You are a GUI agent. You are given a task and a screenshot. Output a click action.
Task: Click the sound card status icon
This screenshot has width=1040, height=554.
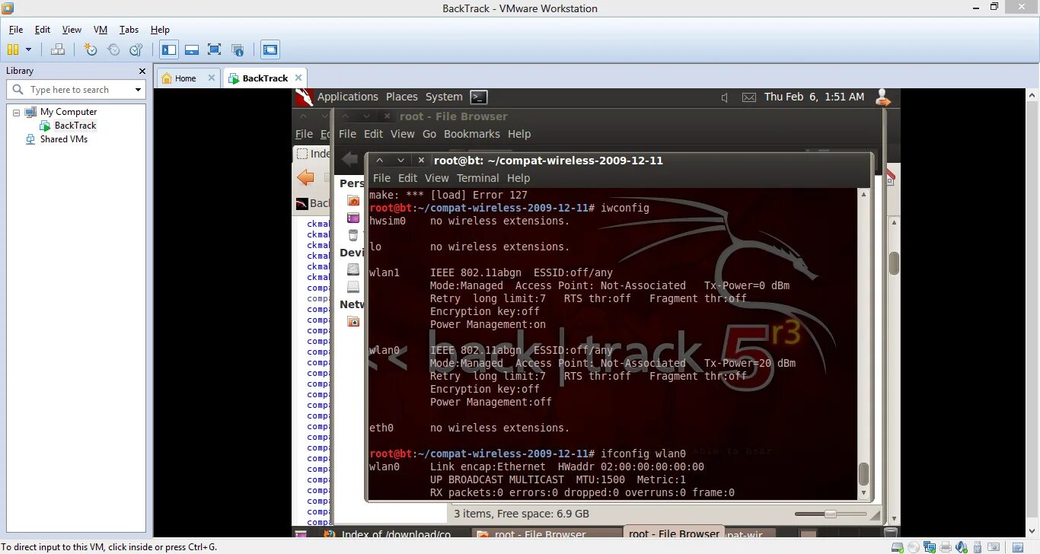pyautogui.click(x=962, y=546)
